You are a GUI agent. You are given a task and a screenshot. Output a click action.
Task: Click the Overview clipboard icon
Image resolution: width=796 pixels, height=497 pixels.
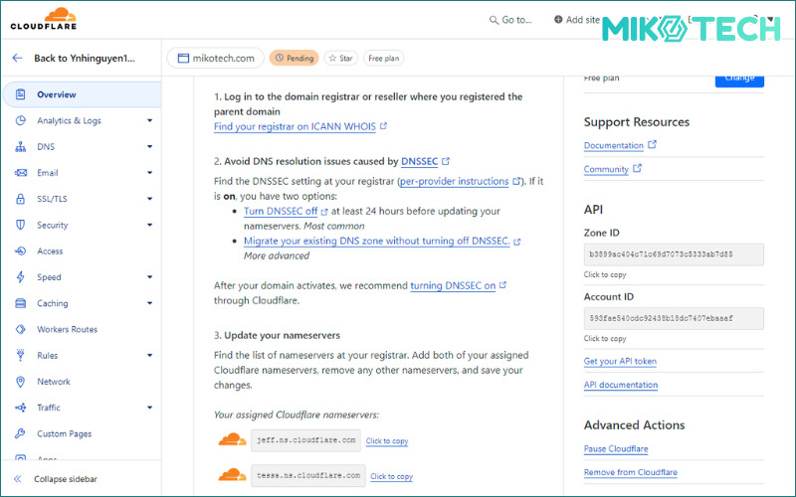(20, 94)
